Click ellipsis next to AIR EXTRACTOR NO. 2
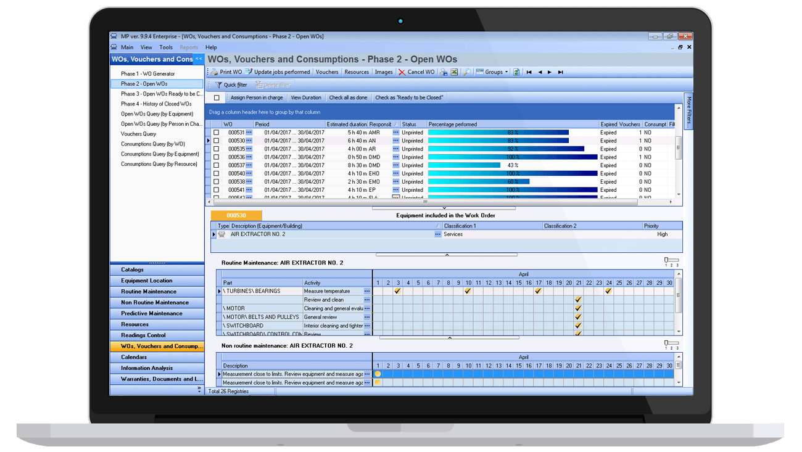The width and height of the screenshot is (802, 452). [437, 234]
